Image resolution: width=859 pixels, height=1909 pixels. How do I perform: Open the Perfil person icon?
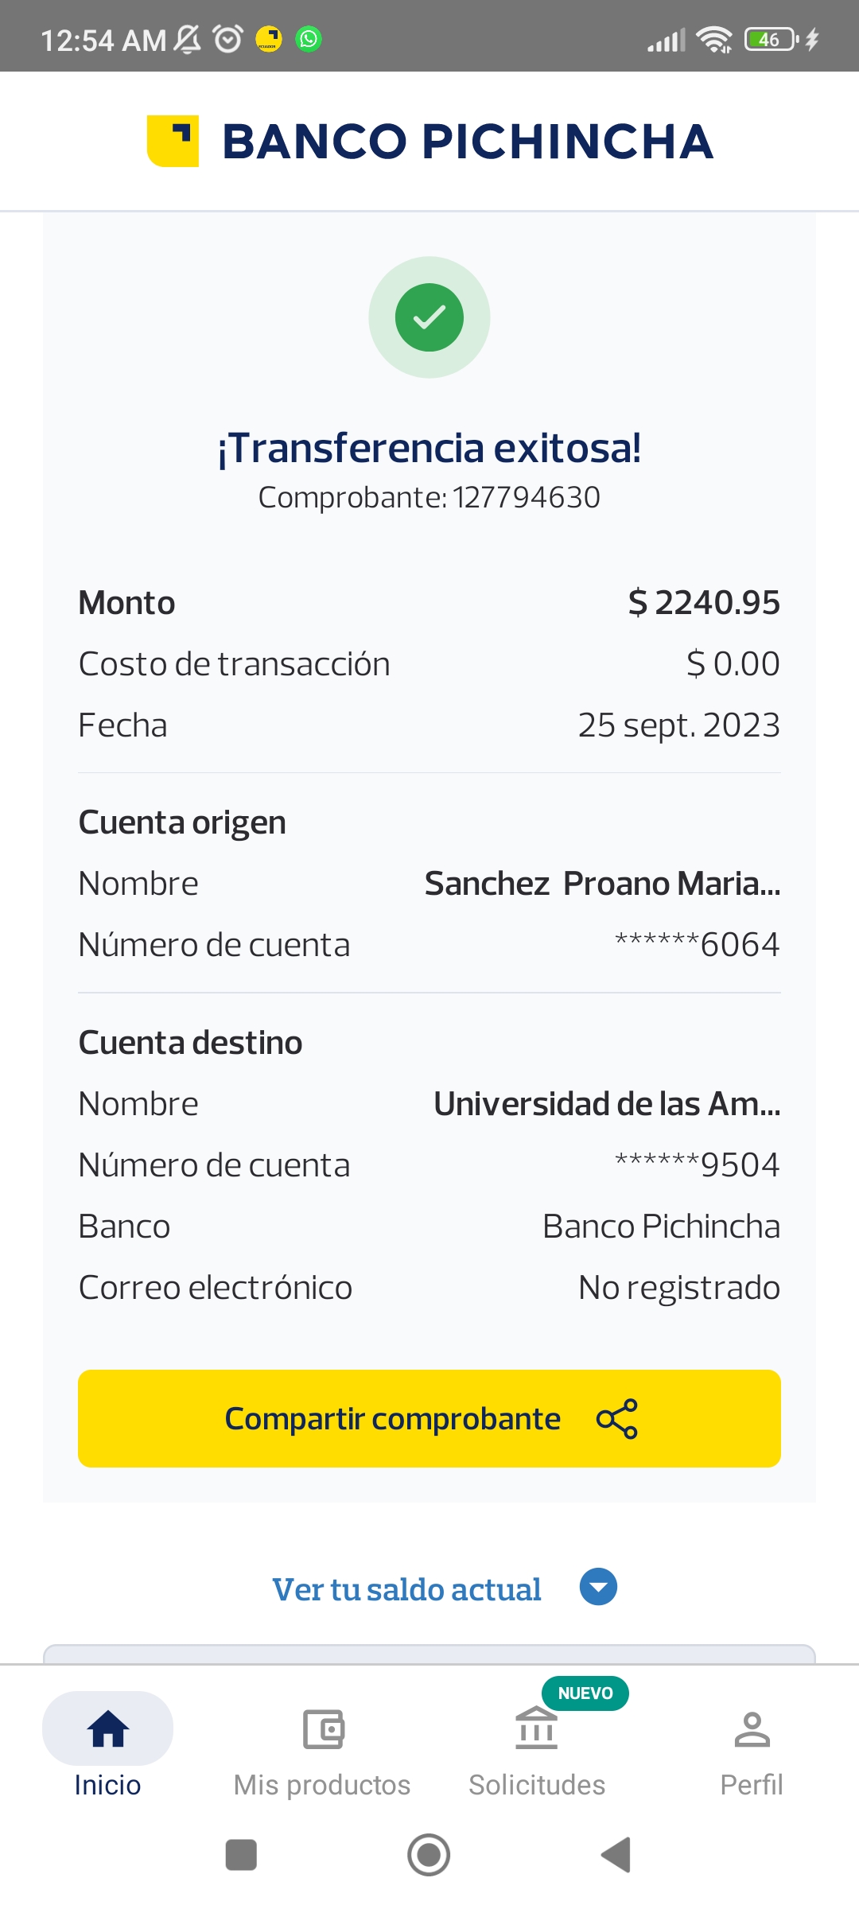coord(752,1729)
